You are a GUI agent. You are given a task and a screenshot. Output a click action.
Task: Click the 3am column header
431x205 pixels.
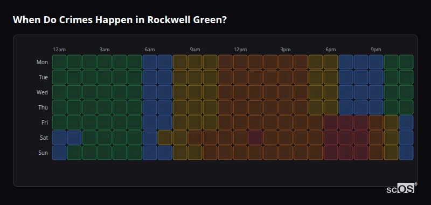click(105, 50)
